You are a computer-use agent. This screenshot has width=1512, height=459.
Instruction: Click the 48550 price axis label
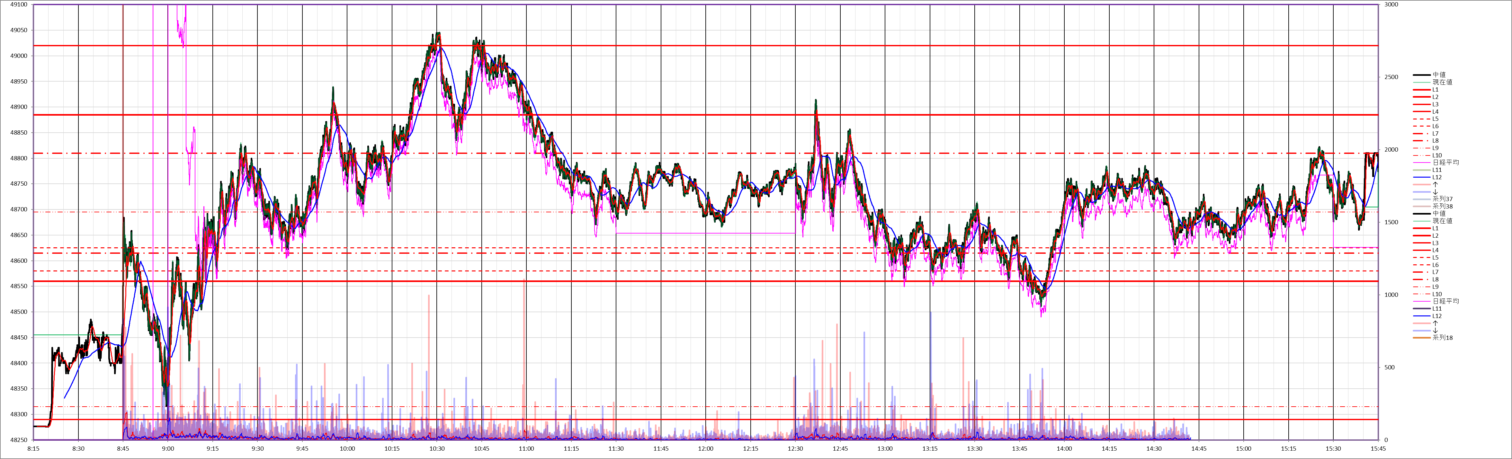click(19, 287)
